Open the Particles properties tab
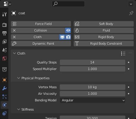The height and width of the screenshot is (119, 136). click(4, 97)
